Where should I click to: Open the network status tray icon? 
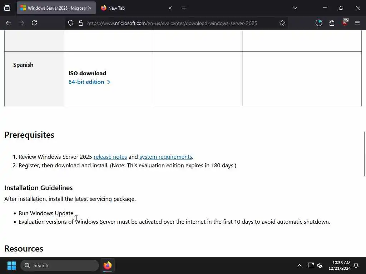(x=311, y=265)
